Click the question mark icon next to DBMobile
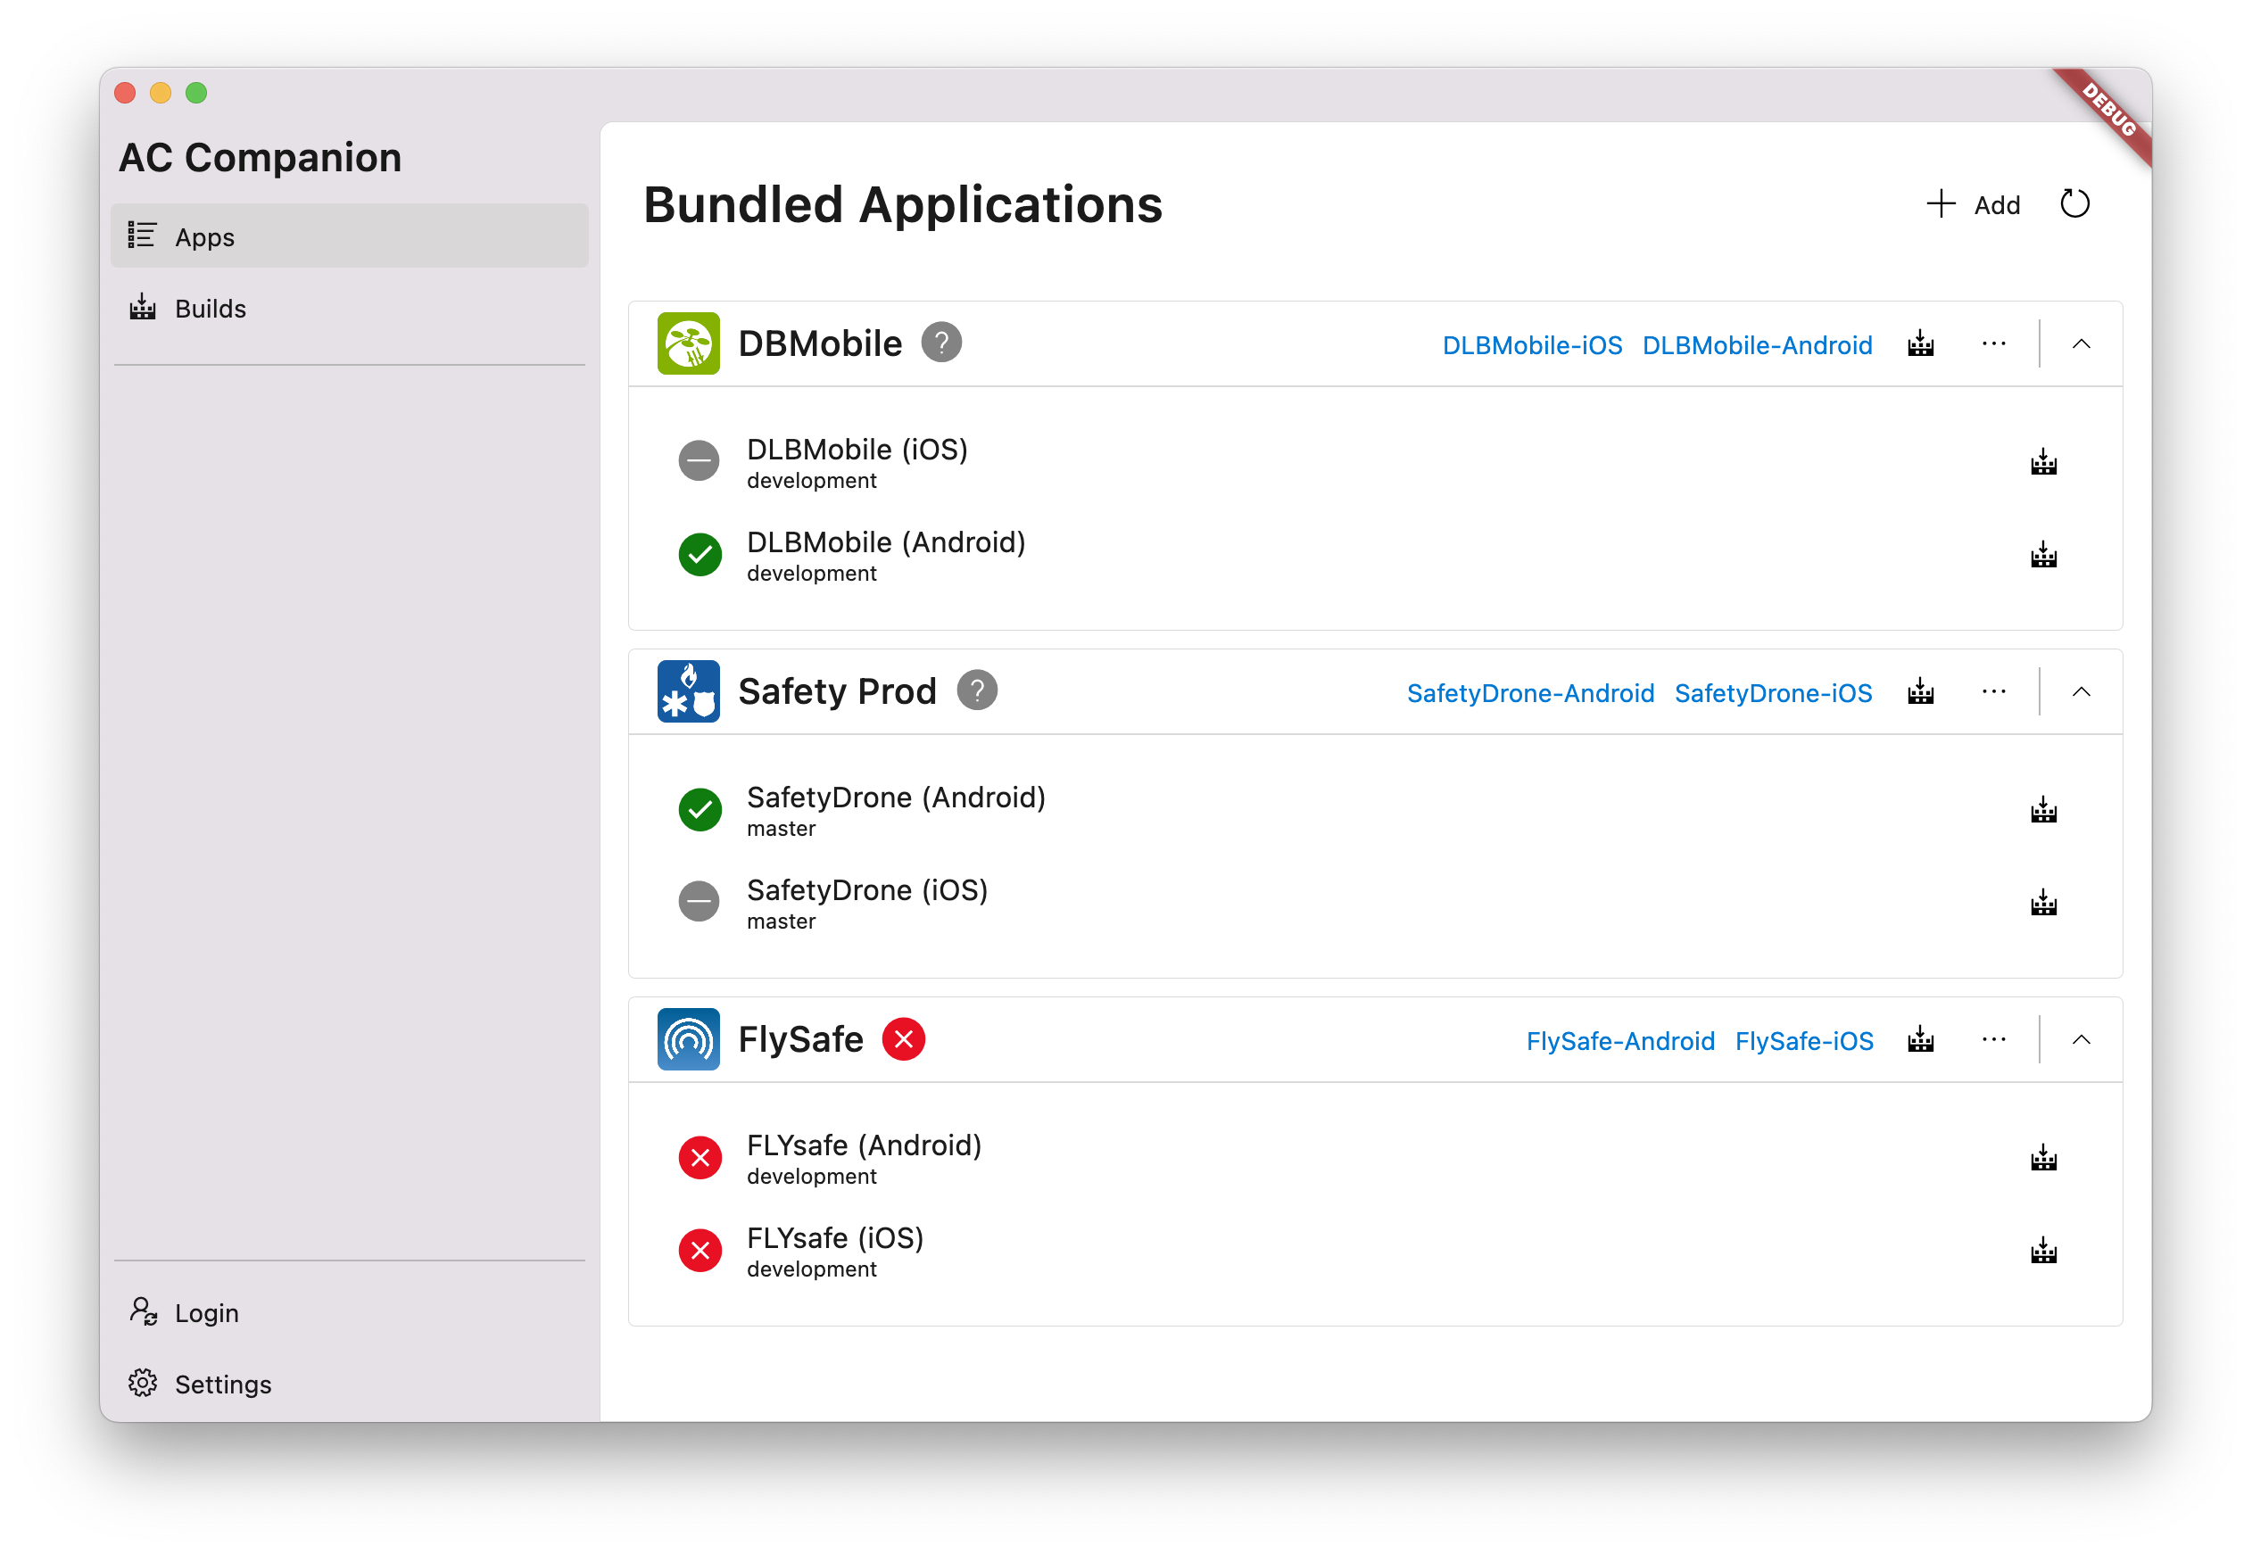Image resolution: width=2252 pixels, height=1554 pixels. pyautogui.click(x=940, y=343)
